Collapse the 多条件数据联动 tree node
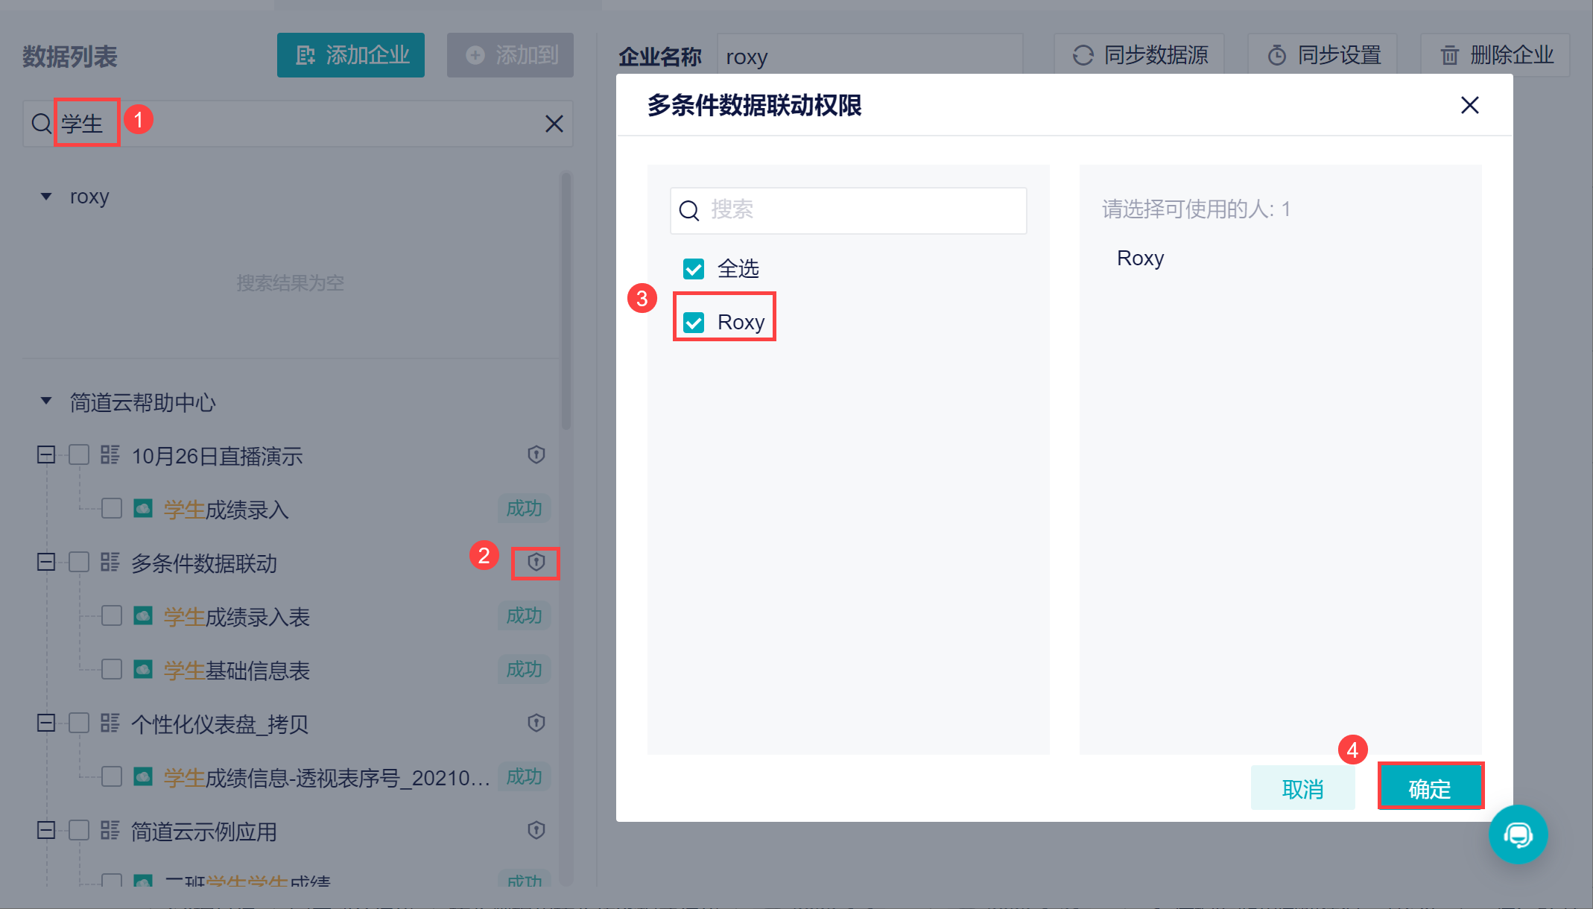The image size is (1593, 909). (46, 563)
